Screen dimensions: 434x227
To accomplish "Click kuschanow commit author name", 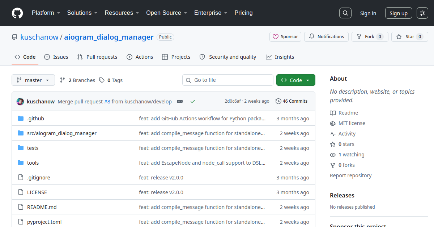I will pos(41,102).
